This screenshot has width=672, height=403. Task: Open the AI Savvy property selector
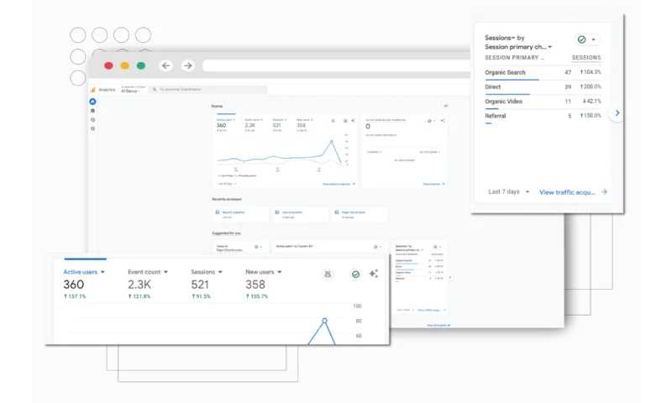pyautogui.click(x=132, y=90)
